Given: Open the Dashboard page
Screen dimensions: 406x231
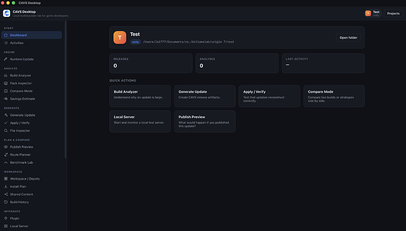Looking at the screenshot, I should [x=32, y=35].
